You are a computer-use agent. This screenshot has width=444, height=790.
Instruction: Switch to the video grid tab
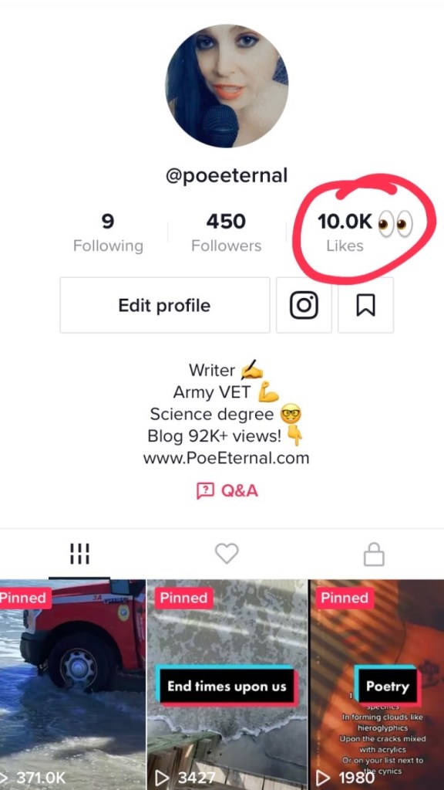79,554
